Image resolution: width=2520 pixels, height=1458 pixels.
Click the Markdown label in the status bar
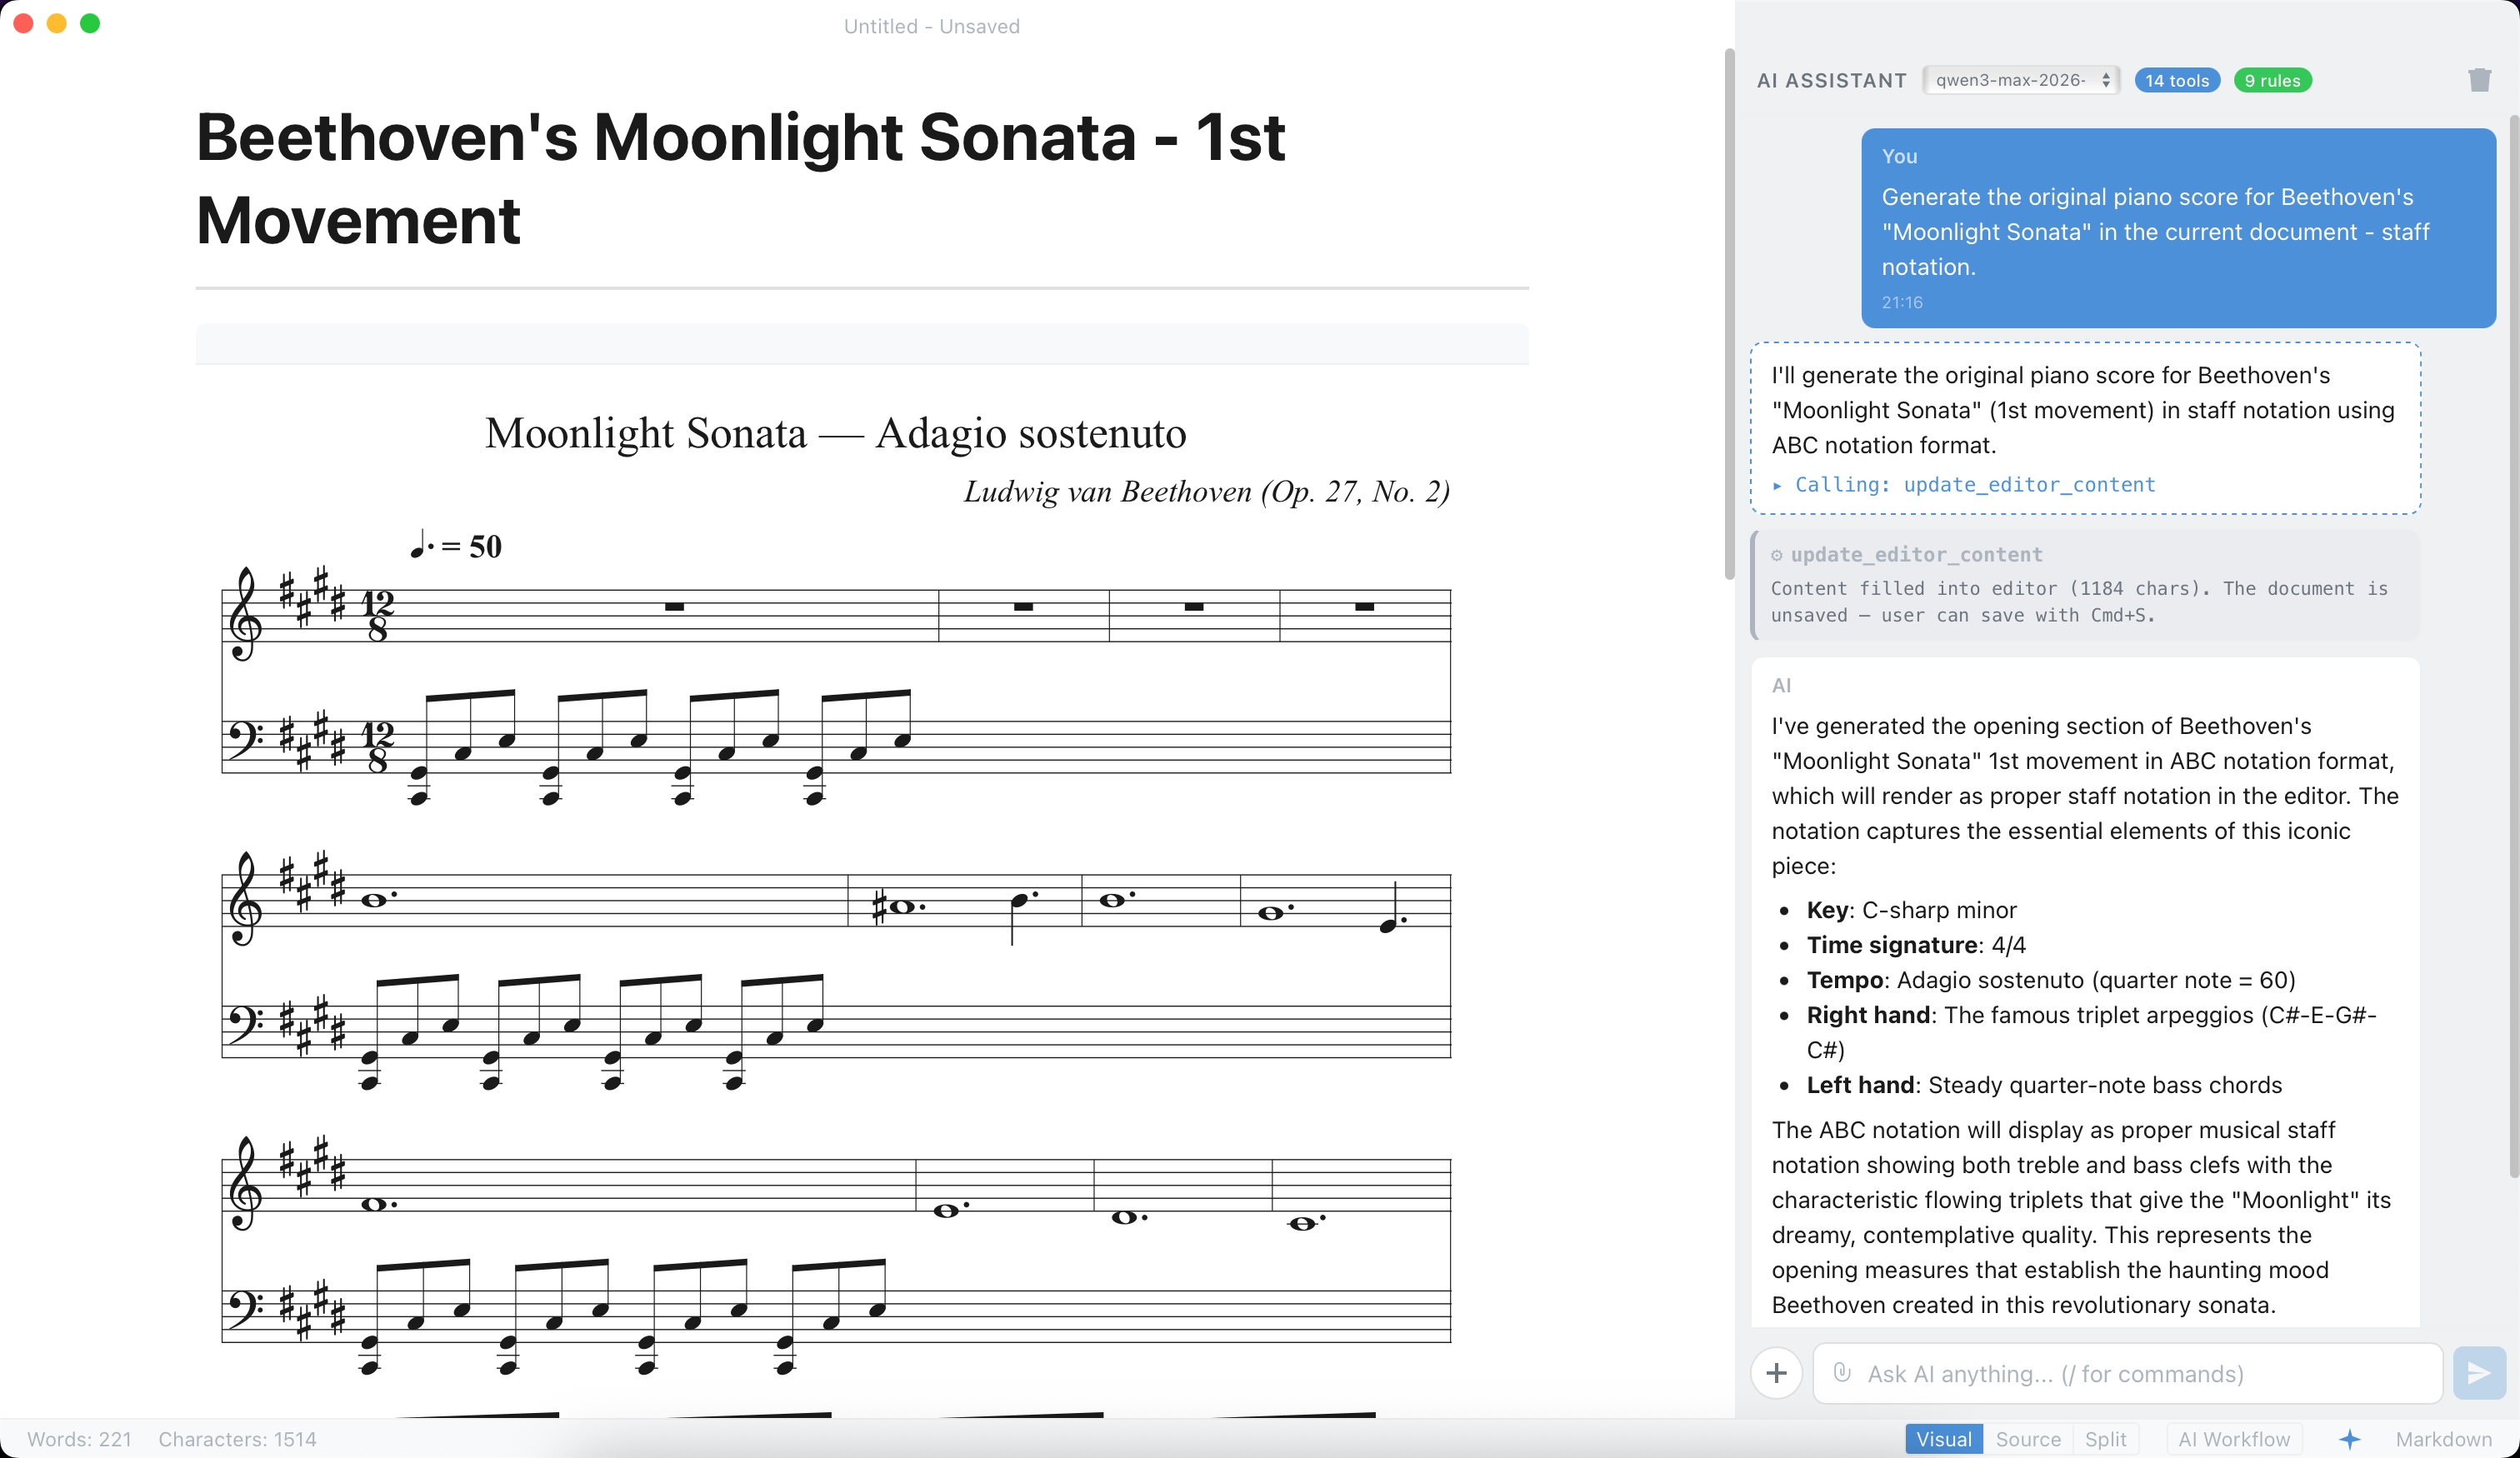(2443, 1439)
